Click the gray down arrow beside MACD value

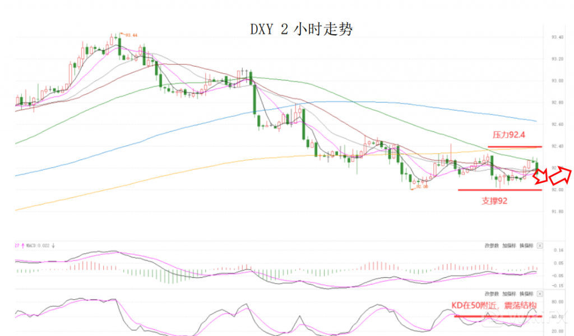pyautogui.click(x=53, y=245)
